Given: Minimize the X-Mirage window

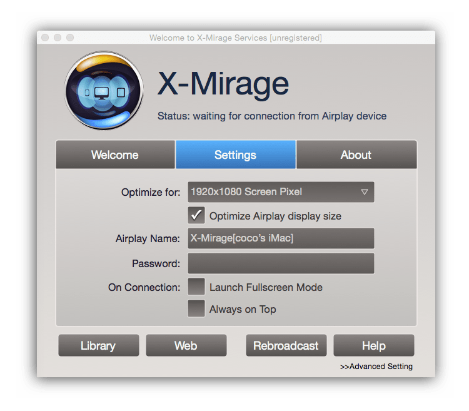Looking at the screenshot, I should (58, 38).
